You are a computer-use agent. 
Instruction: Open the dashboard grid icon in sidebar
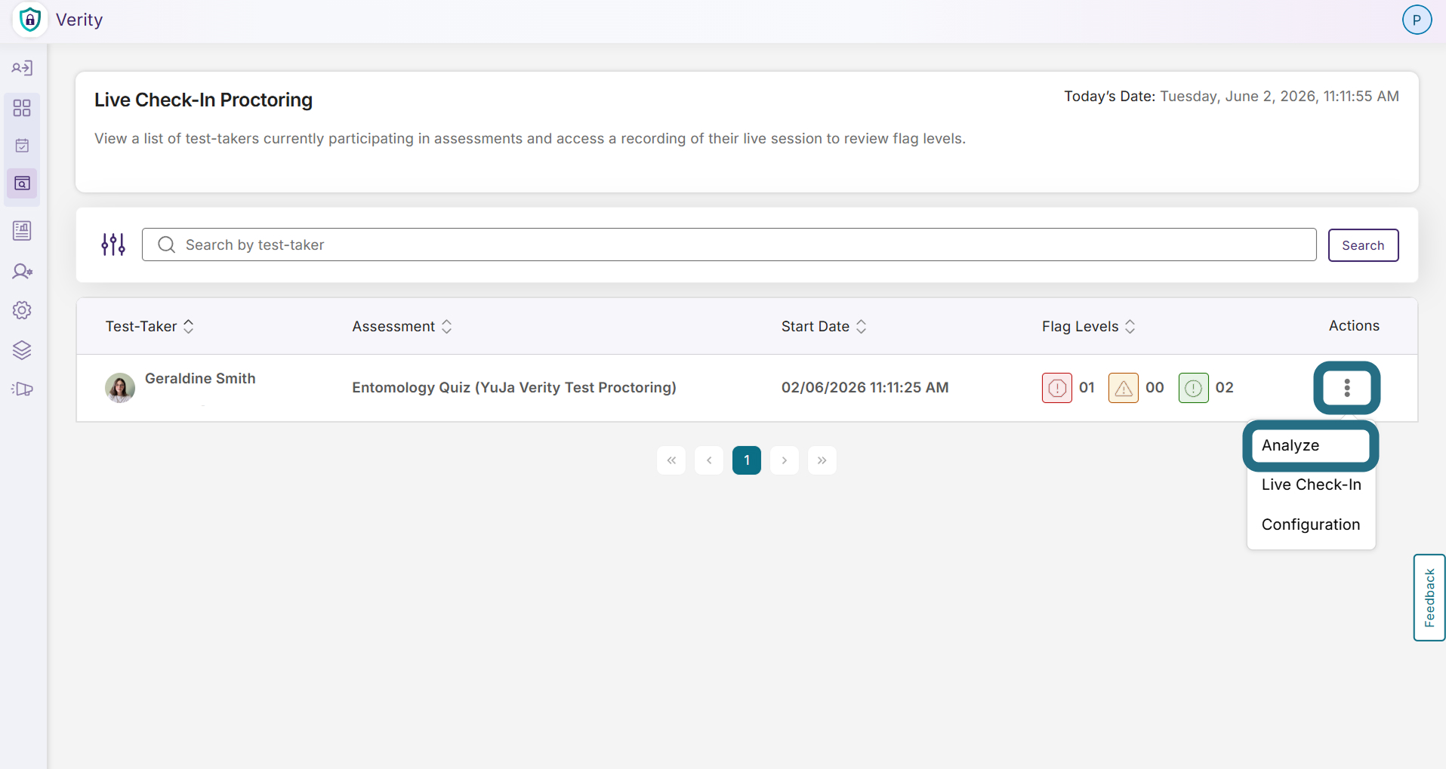coord(22,108)
